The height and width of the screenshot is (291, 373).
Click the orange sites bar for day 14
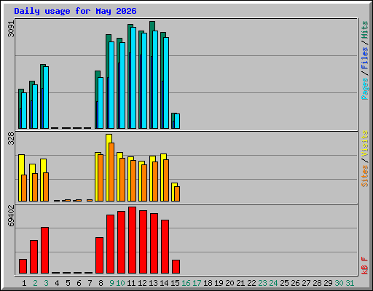166,180
